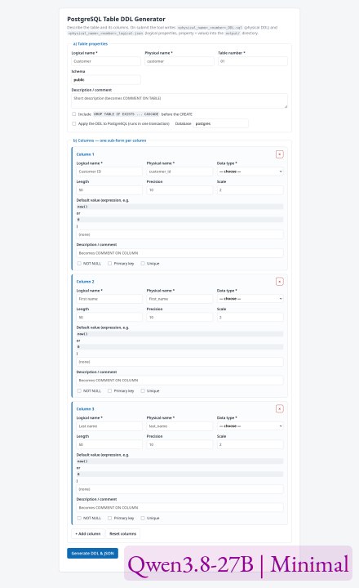Click Column 3 Precision field

pyautogui.click(x=179, y=445)
